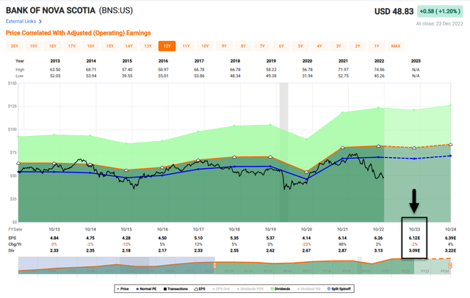
Task: Select the 17Y time range
Action: tap(72, 46)
